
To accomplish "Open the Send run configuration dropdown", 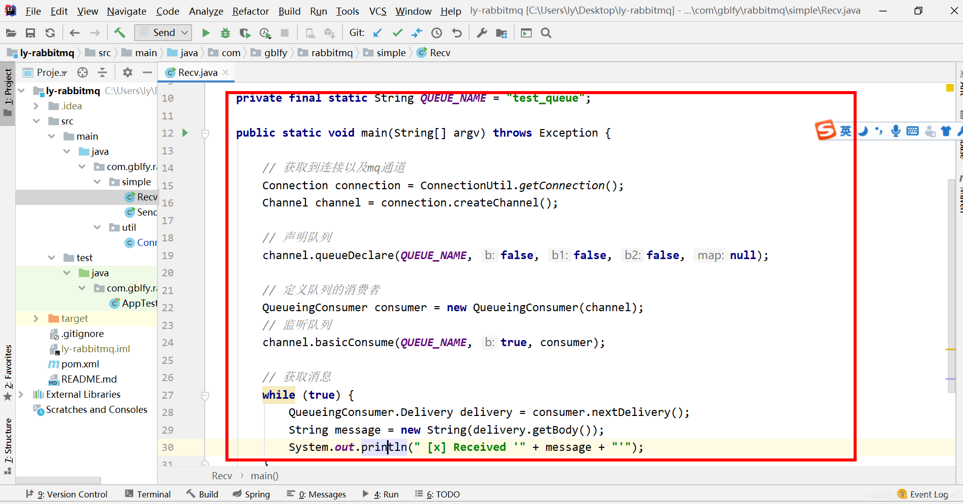I will click(x=163, y=33).
